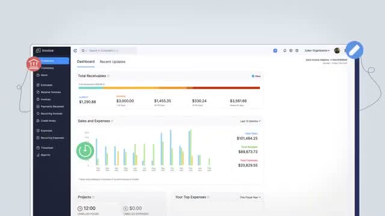Switch to the Dashboard tab
This screenshot has height=216, width=385.
coord(85,62)
